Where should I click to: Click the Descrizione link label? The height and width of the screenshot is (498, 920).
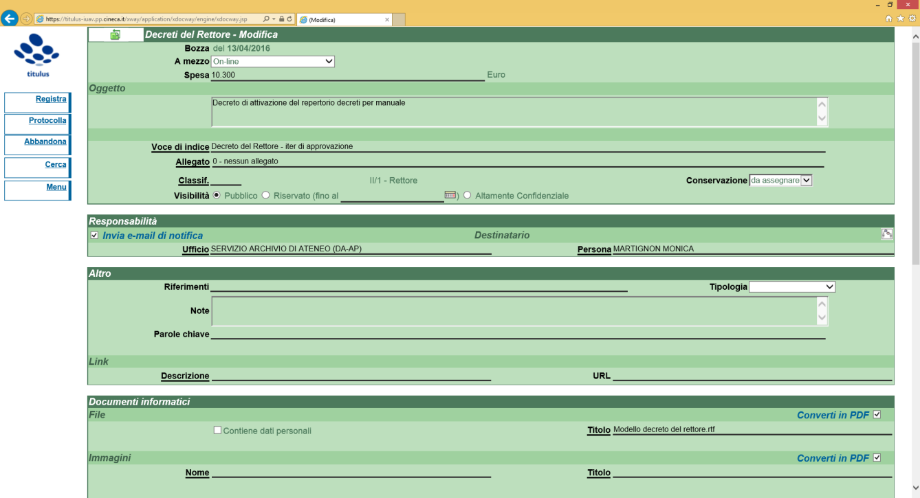pos(185,376)
